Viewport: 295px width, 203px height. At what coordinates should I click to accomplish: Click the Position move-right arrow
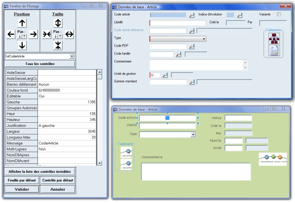pos(33,34)
